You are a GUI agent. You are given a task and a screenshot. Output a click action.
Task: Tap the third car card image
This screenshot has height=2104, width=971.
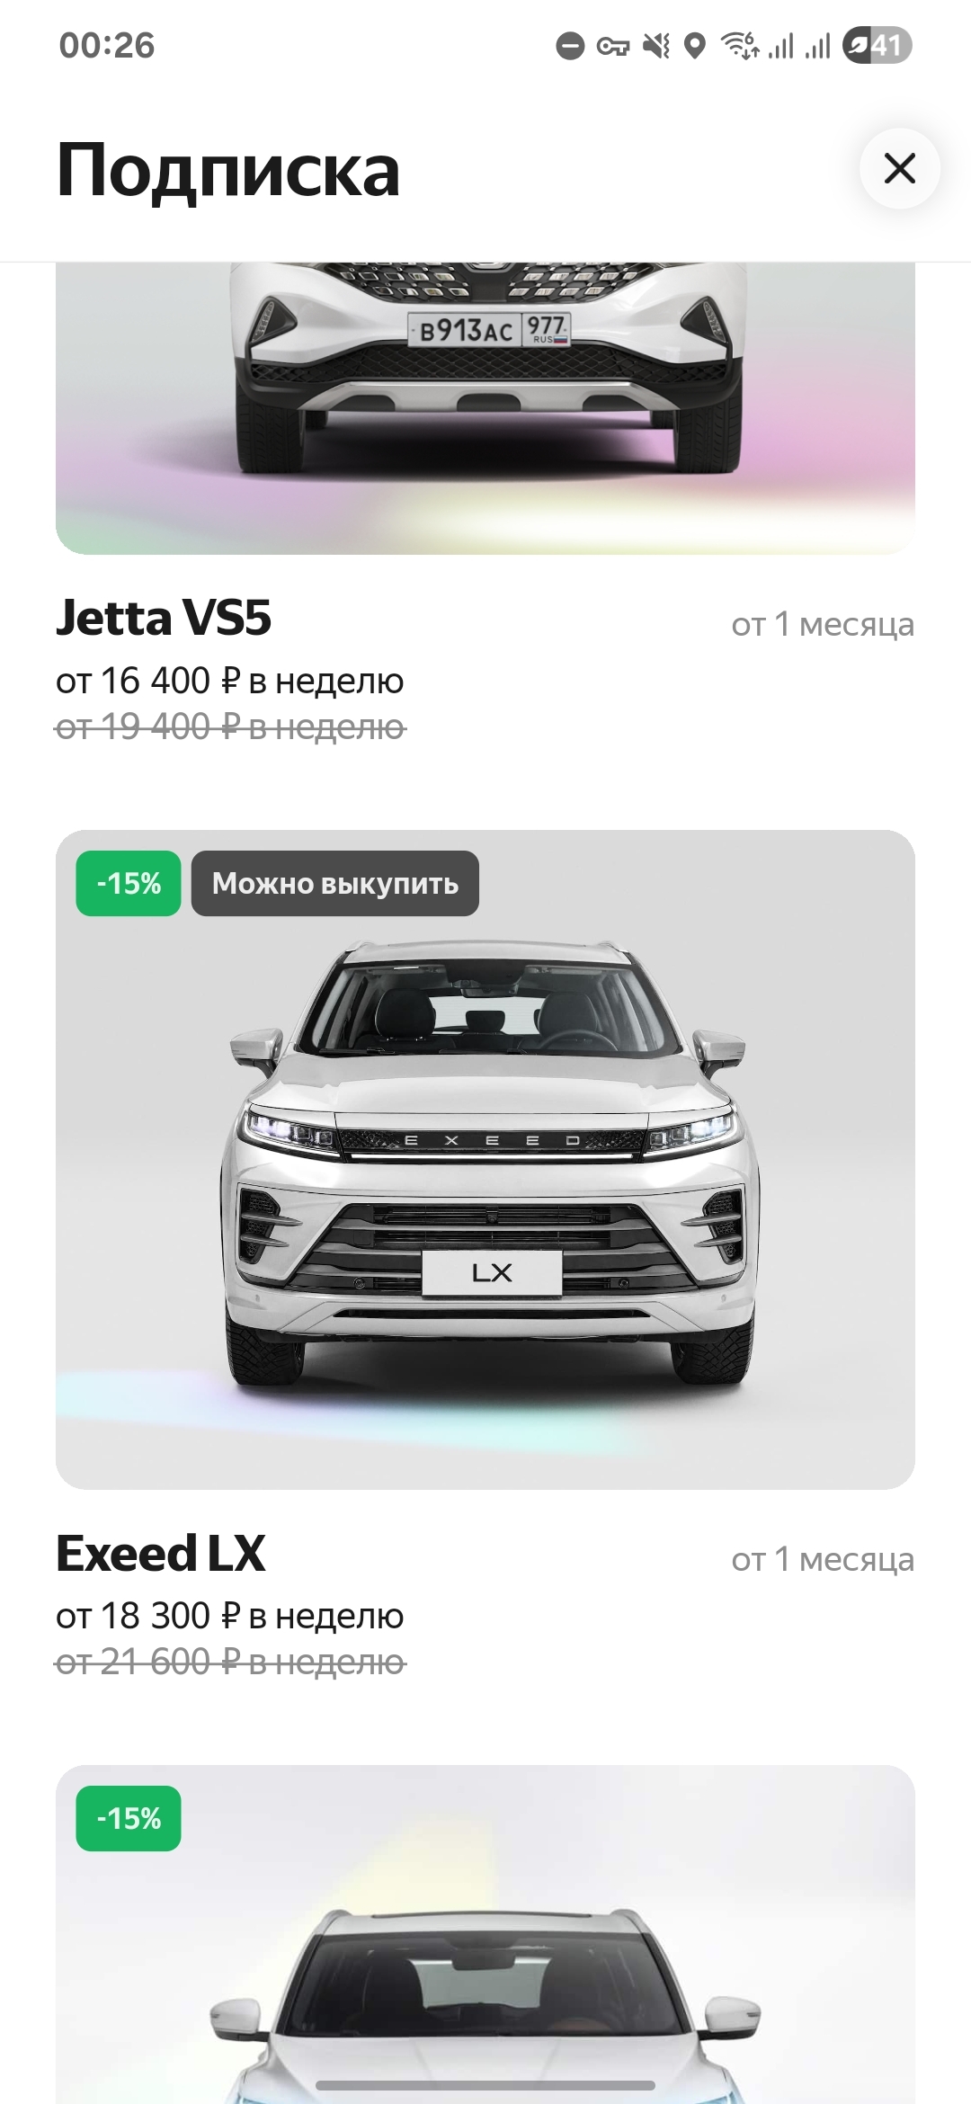tap(485, 1934)
